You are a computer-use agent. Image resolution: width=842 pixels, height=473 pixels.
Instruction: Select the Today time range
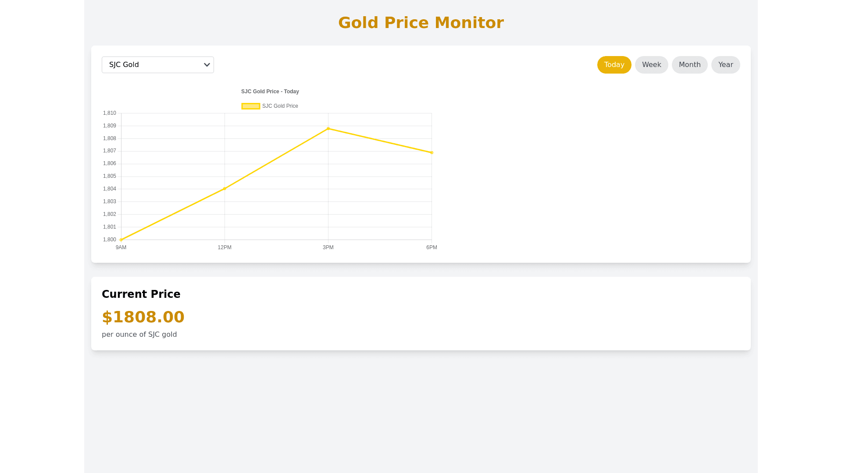pos(614,65)
